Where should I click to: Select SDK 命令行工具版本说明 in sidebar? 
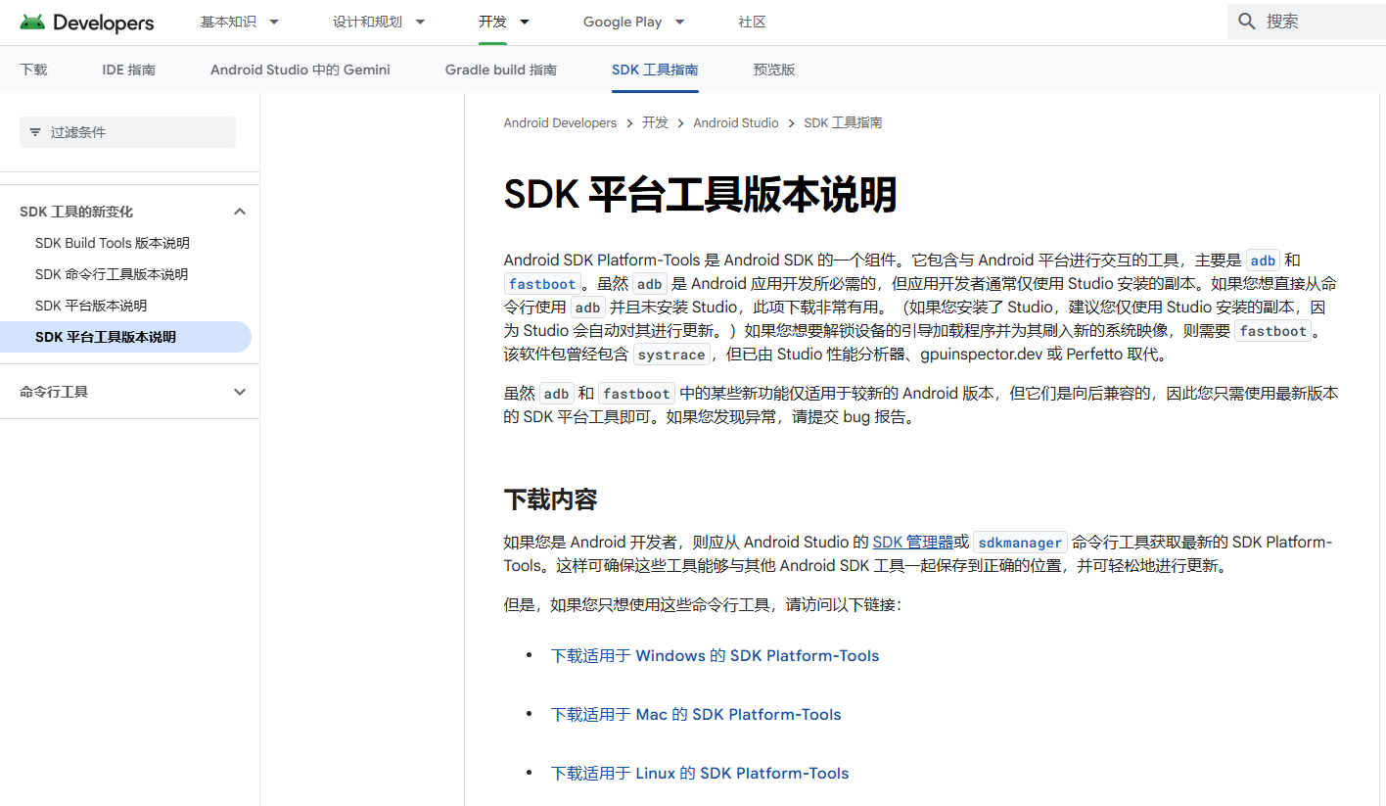pos(111,274)
